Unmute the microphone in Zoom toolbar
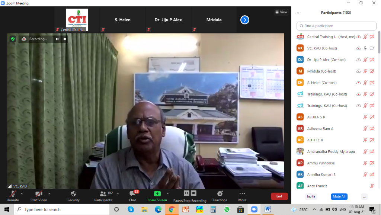The height and width of the screenshot is (215, 381). point(13,196)
